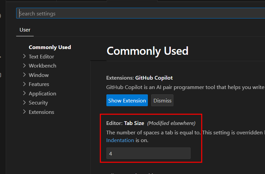Expand the Window section chevron
The width and height of the screenshot is (265, 174).
pyautogui.click(x=24, y=75)
